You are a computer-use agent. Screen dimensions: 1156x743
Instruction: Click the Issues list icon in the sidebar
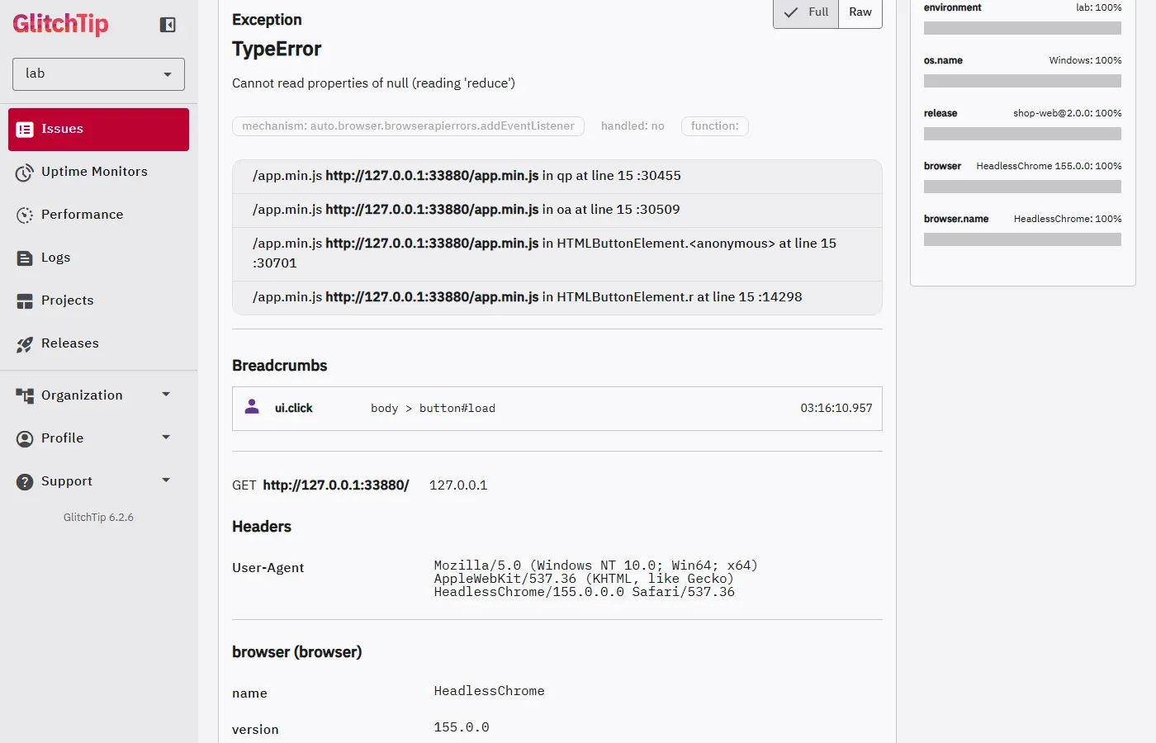coord(25,130)
